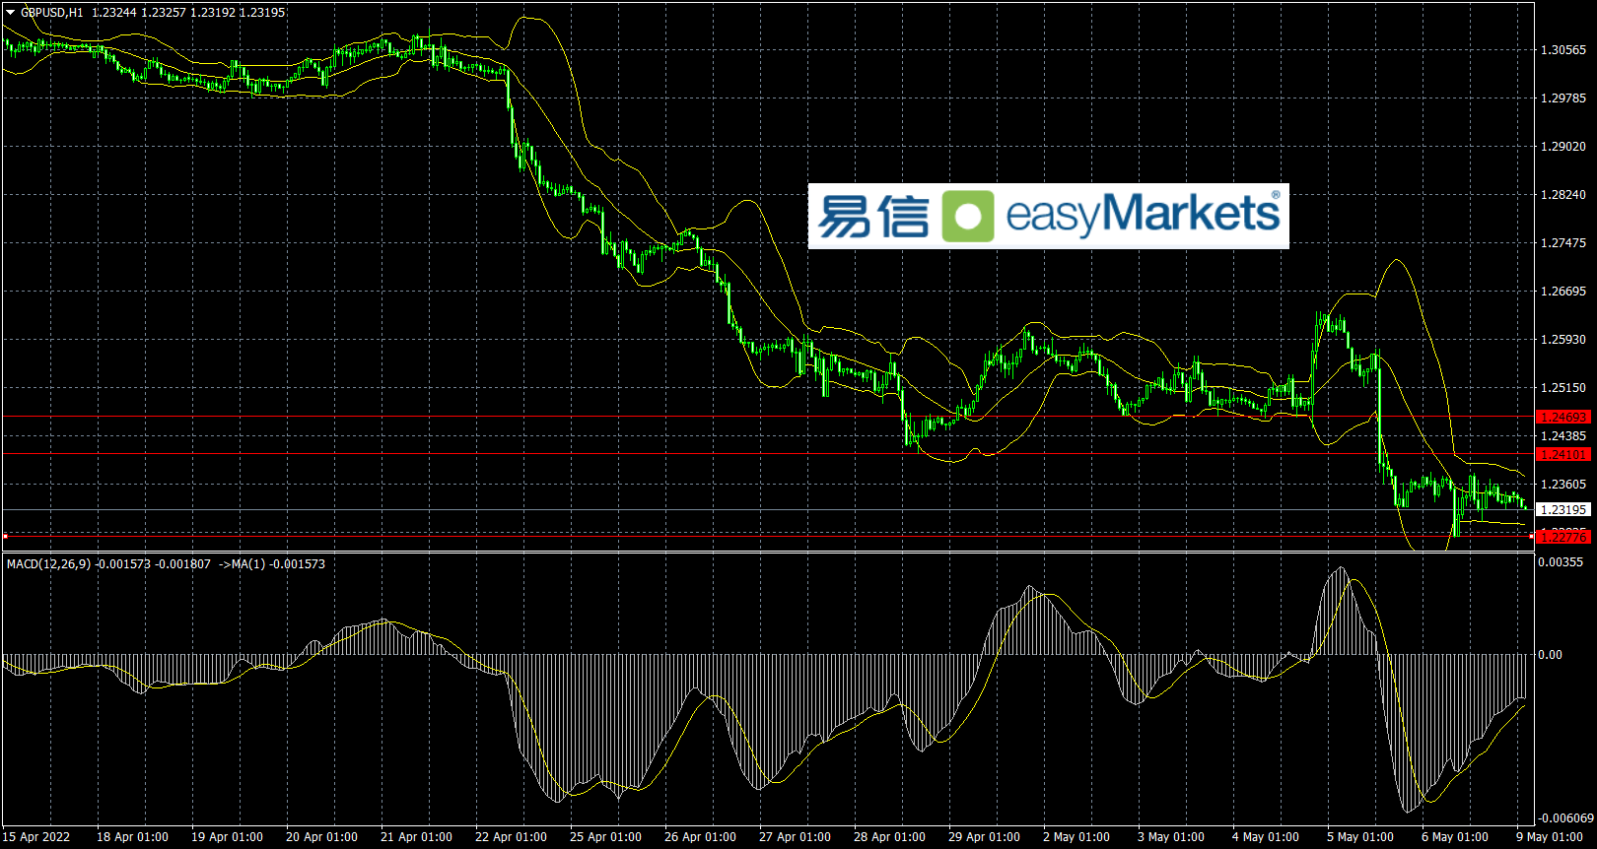Click the 1.24385 price scale label

click(1563, 436)
